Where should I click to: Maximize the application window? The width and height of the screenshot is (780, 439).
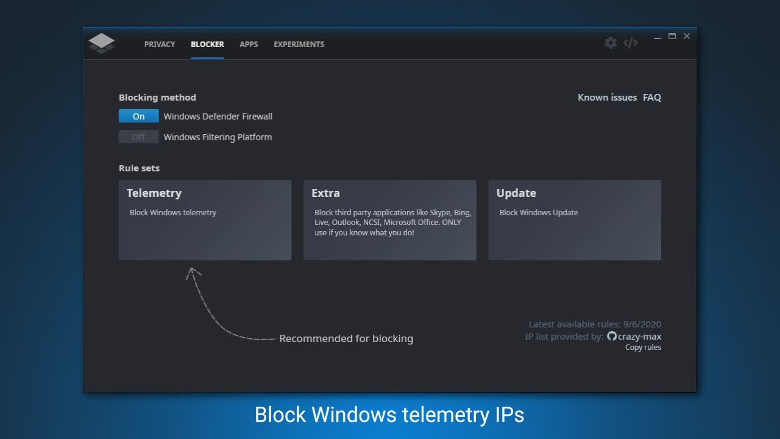672,37
